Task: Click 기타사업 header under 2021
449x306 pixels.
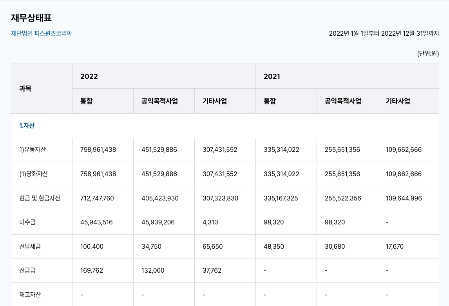Action: pyautogui.click(x=398, y=101)
